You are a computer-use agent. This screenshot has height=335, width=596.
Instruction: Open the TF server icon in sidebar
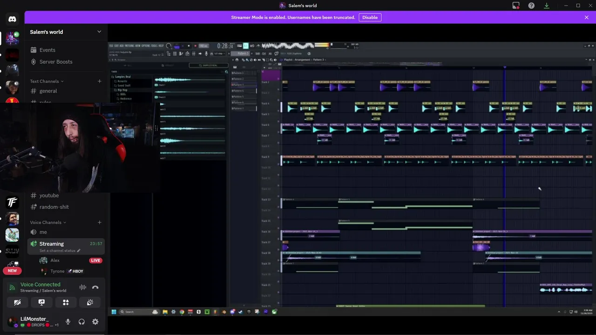click(12, 202)
